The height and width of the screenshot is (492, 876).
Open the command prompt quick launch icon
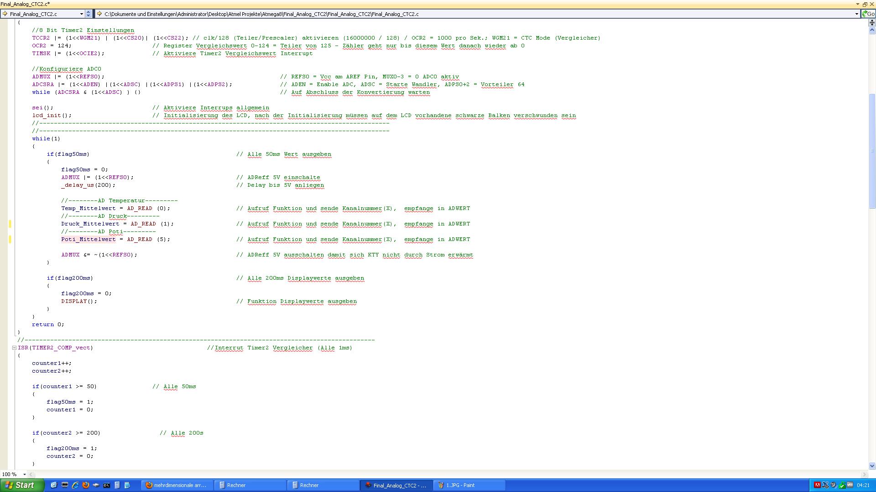click(x=106, y=485)
